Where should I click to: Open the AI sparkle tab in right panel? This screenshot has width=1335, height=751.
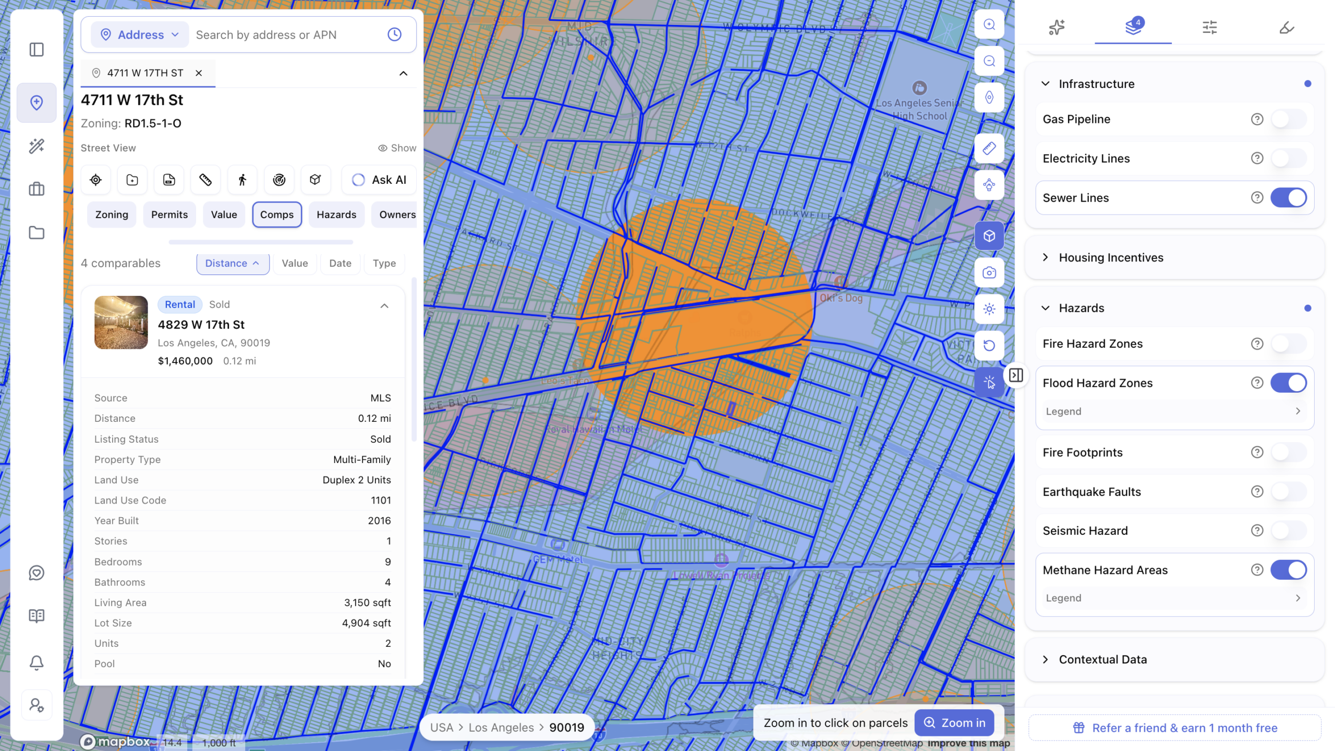pos(1057,27)
